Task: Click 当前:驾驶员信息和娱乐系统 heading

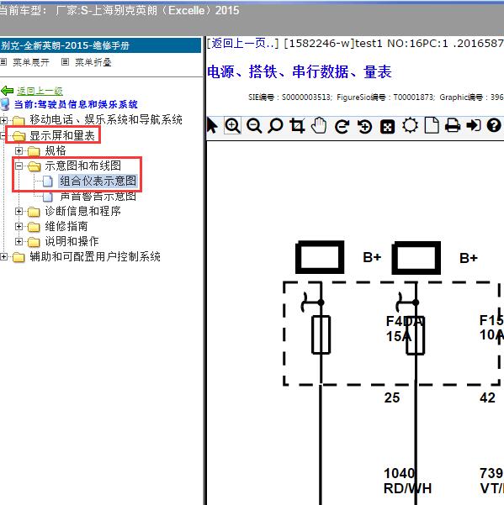Action: [76, 104]
